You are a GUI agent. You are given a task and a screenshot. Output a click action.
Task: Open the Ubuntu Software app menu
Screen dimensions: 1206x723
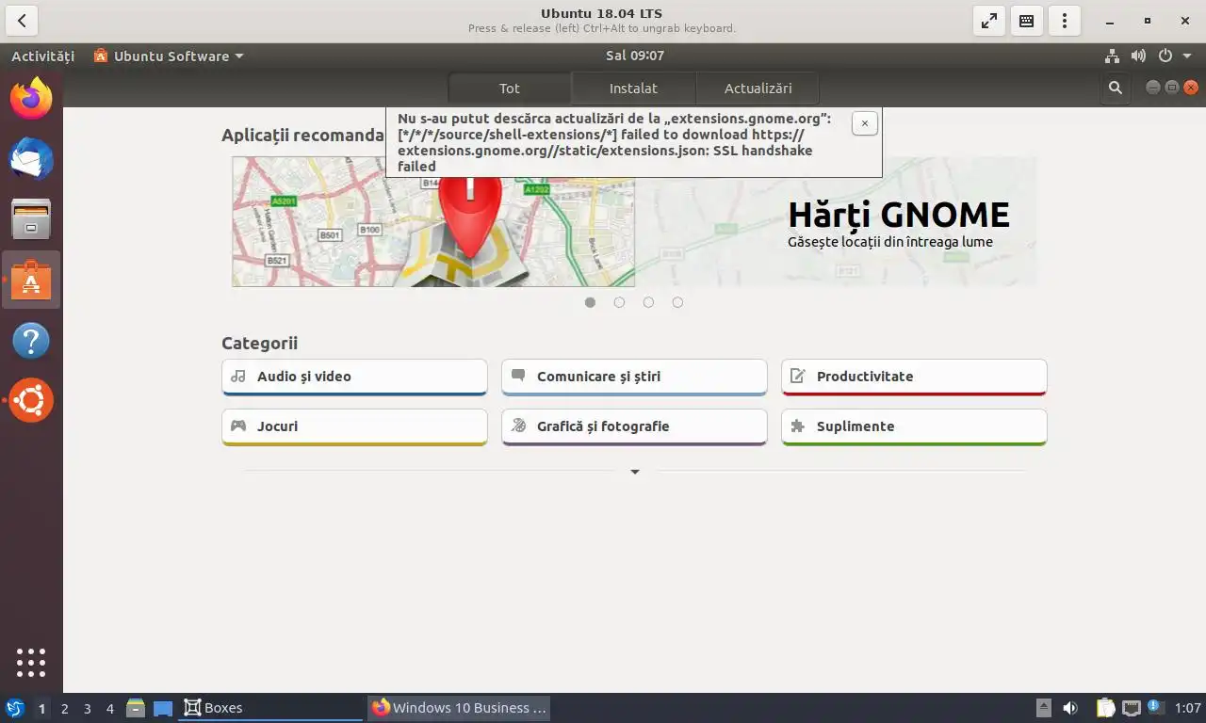(x=169, y=56)
